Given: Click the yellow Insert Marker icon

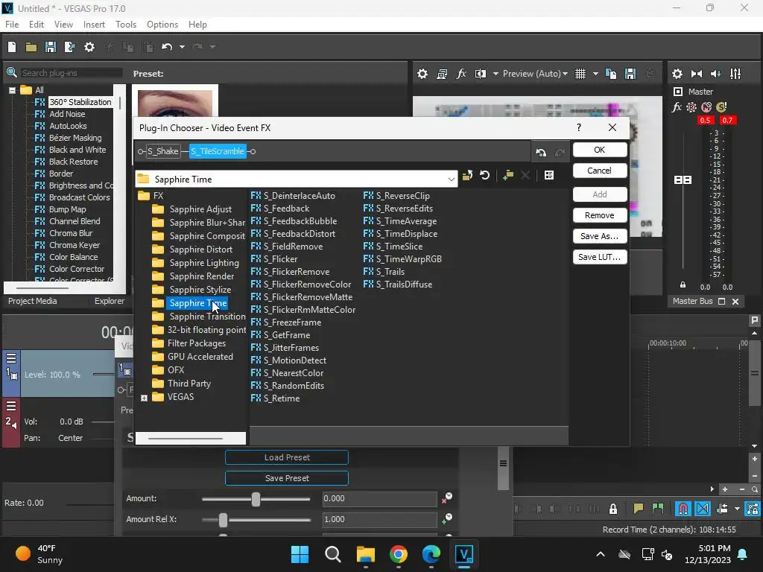Looking at the screenshot, I should (x=639, y=509).
